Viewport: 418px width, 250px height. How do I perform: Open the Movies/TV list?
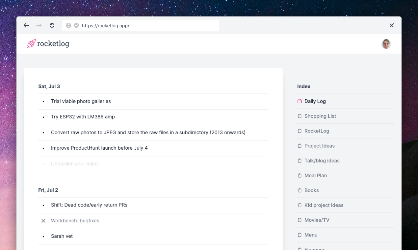(317, 220)
